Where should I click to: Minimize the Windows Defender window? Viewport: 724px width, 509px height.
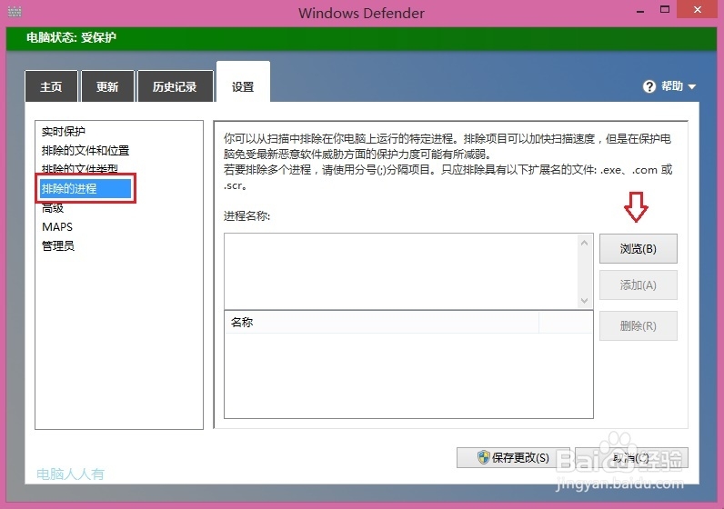pyautogui.click(x=640, y=11)
